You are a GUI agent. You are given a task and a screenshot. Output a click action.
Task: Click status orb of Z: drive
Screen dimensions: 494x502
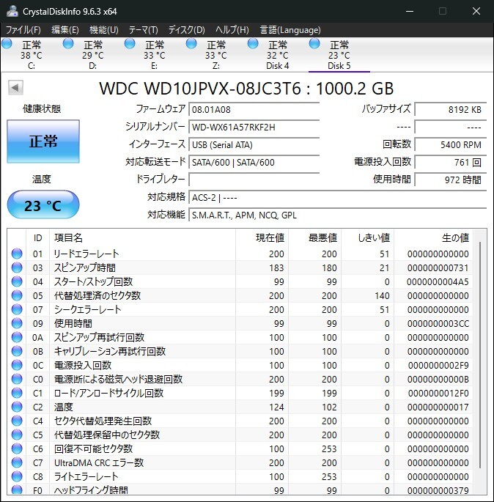point(191,43)
